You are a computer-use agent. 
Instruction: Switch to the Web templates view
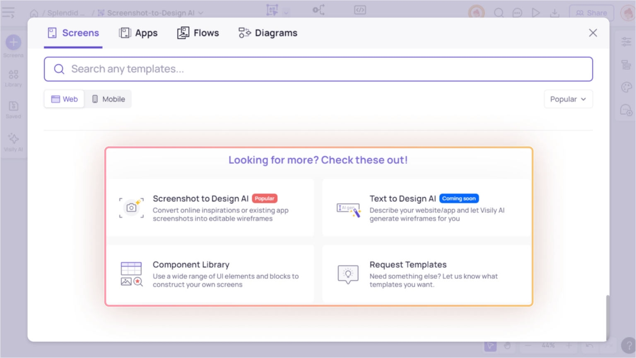tap(64, 99)
